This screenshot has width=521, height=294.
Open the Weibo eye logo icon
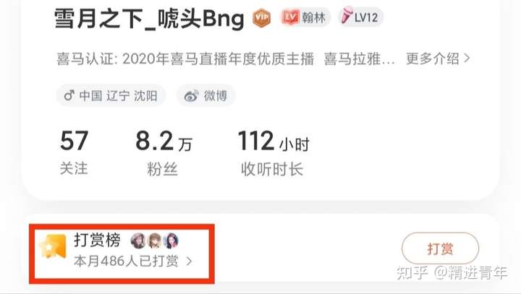(191, 96)
